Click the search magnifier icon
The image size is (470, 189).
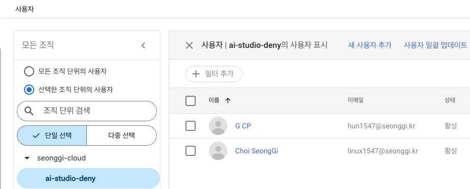tap(29, 111)
